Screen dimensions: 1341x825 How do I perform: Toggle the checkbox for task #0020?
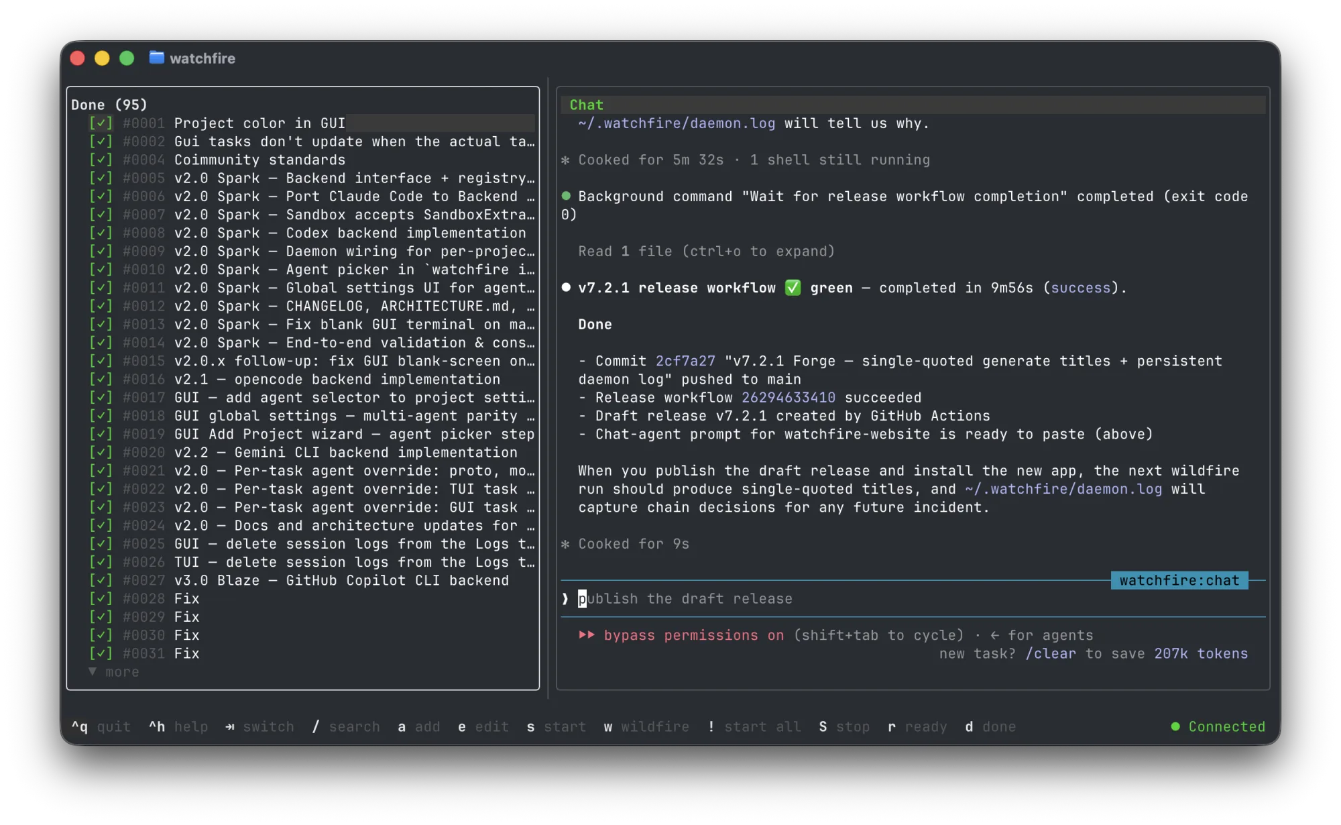click(x=101, y=452)
